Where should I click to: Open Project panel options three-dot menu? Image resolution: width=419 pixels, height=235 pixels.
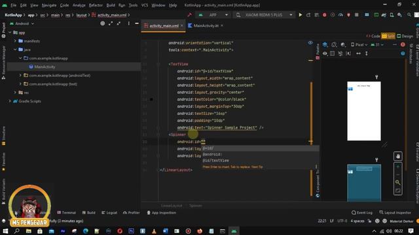[128, 23]
